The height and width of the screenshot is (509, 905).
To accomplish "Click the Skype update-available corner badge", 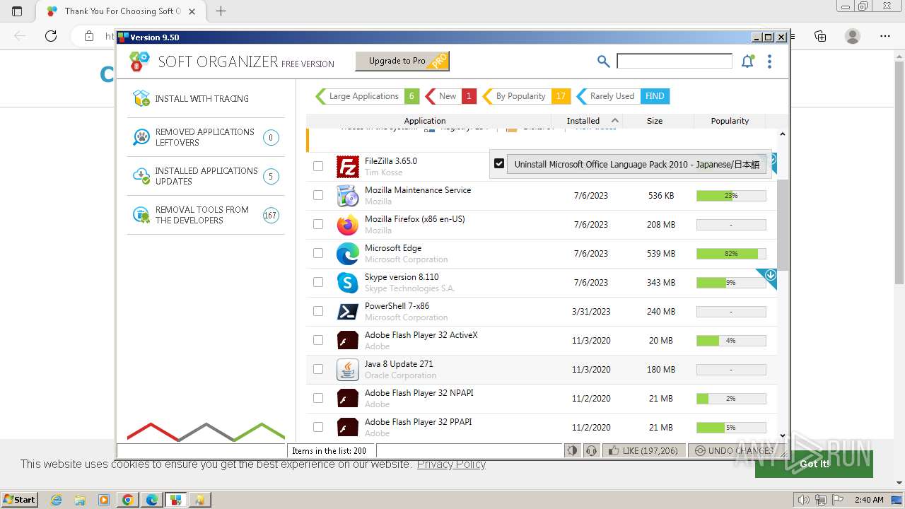I will [769, 276].
